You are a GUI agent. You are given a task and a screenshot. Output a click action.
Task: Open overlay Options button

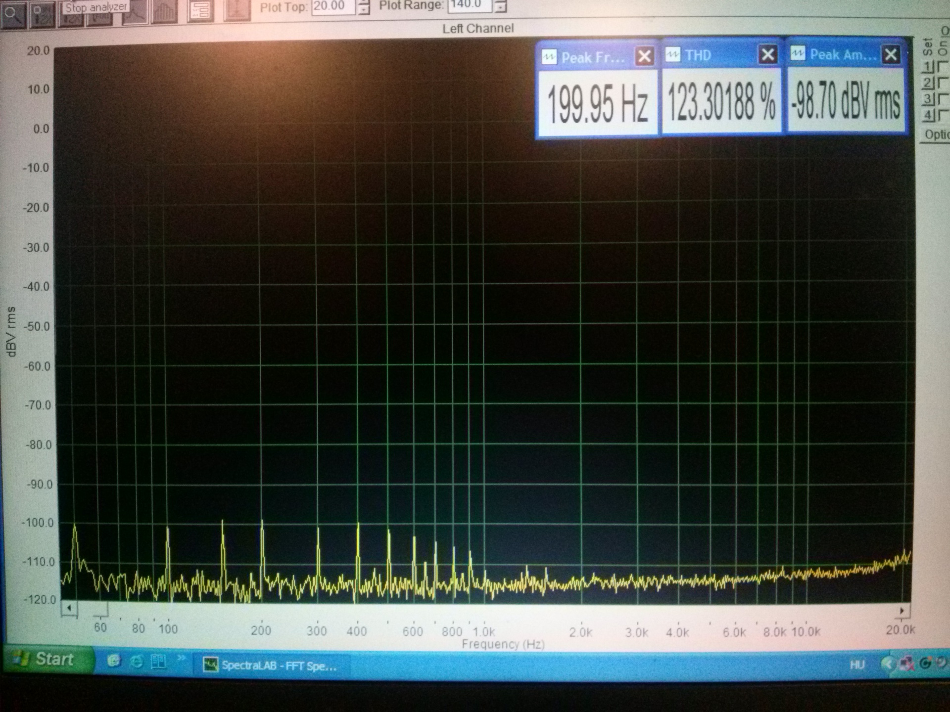[936, 134]
